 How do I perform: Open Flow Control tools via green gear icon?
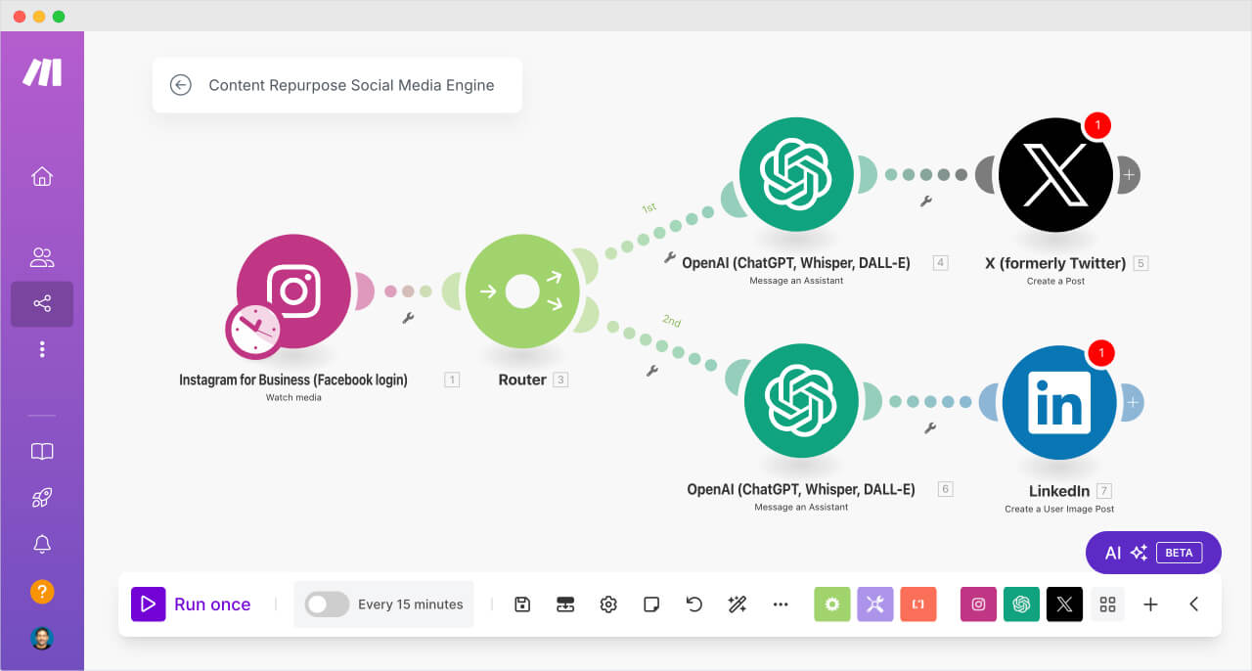831,604
